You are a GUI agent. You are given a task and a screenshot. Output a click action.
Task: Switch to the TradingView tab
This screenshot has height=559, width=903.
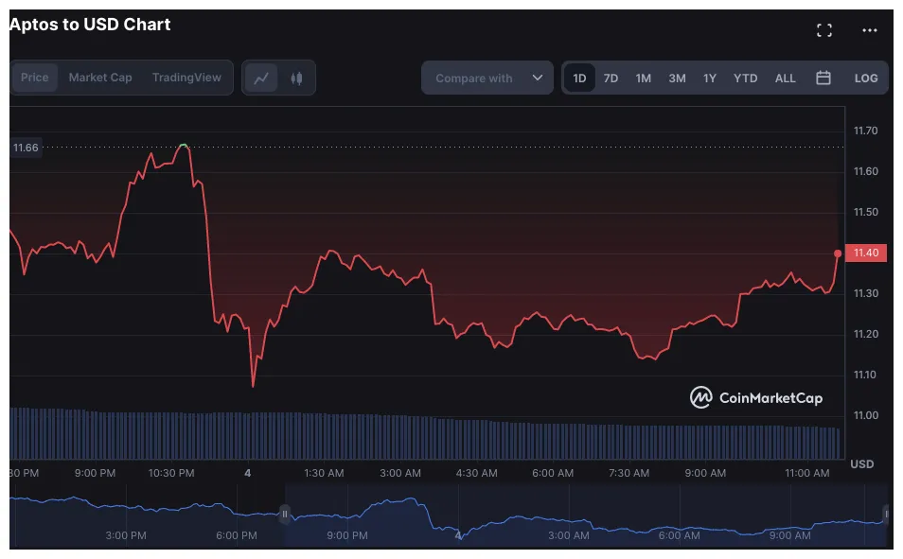[186, 78]
